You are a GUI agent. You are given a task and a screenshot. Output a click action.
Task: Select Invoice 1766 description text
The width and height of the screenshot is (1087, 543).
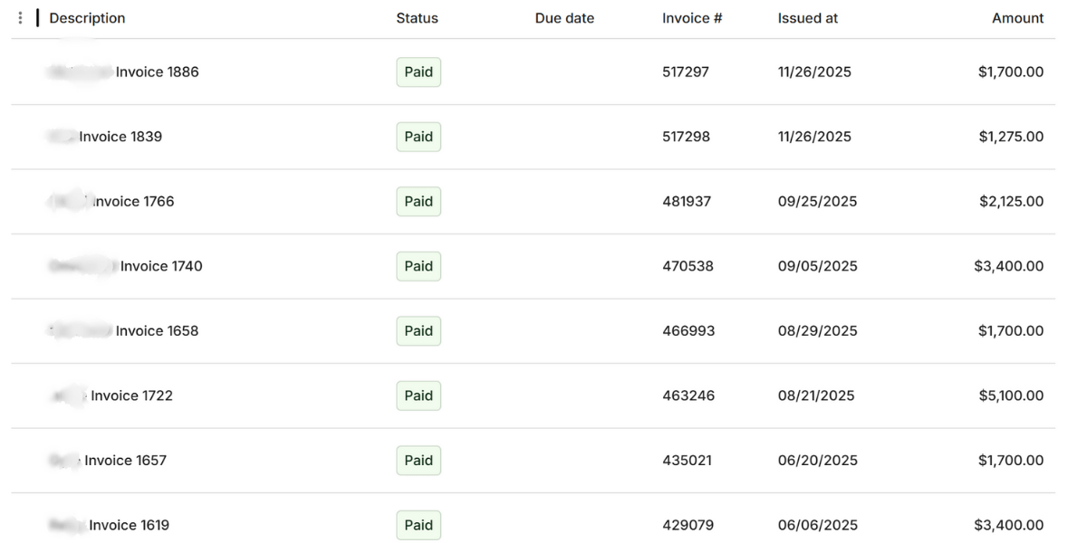[132, 202]
